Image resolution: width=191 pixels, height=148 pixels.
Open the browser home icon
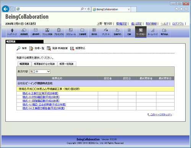(x=176, y=9)
